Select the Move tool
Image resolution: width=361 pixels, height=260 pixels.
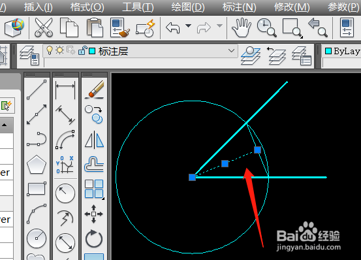pos(94,214)
